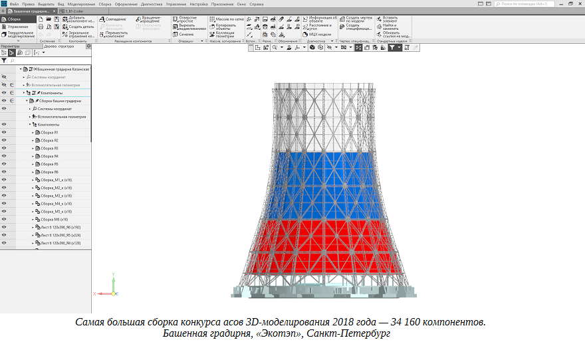The width and height of the screenshot is (585, 342).
Task: Select the Зеркальное отражение компонента tool
Action: click(78, 35)
